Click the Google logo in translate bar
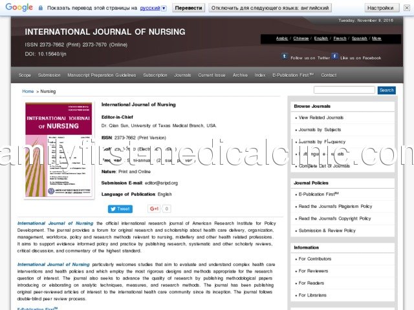This screenshot has width=414, height=310. (19, 7)
